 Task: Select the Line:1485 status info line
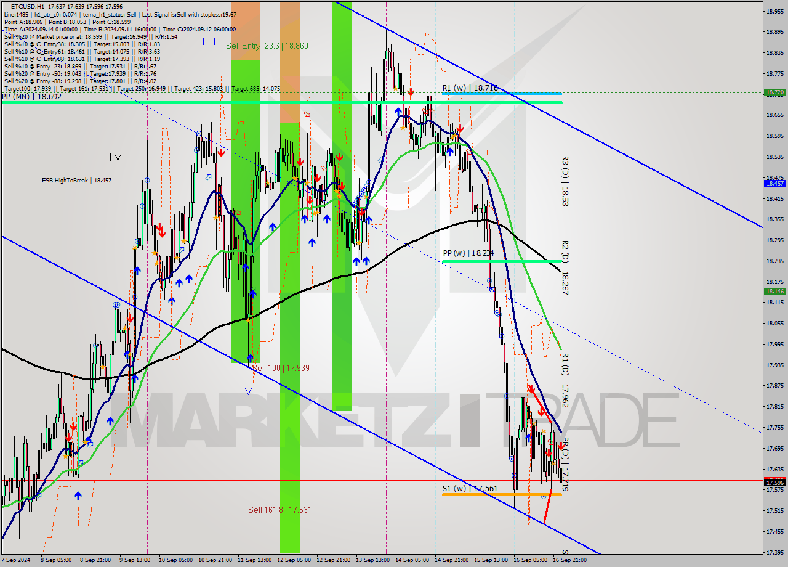coord(120,14)
